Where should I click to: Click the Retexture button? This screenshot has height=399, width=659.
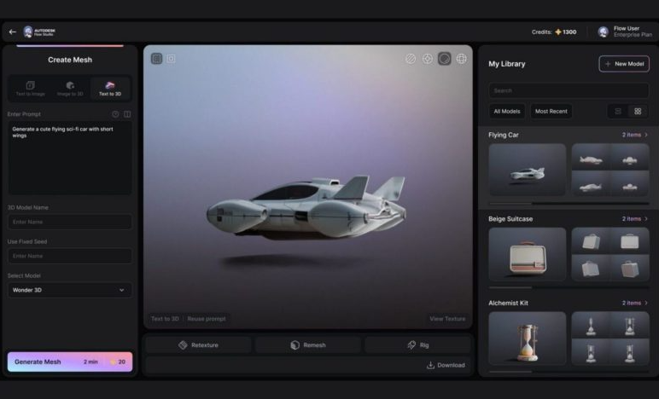click(198, 345)
